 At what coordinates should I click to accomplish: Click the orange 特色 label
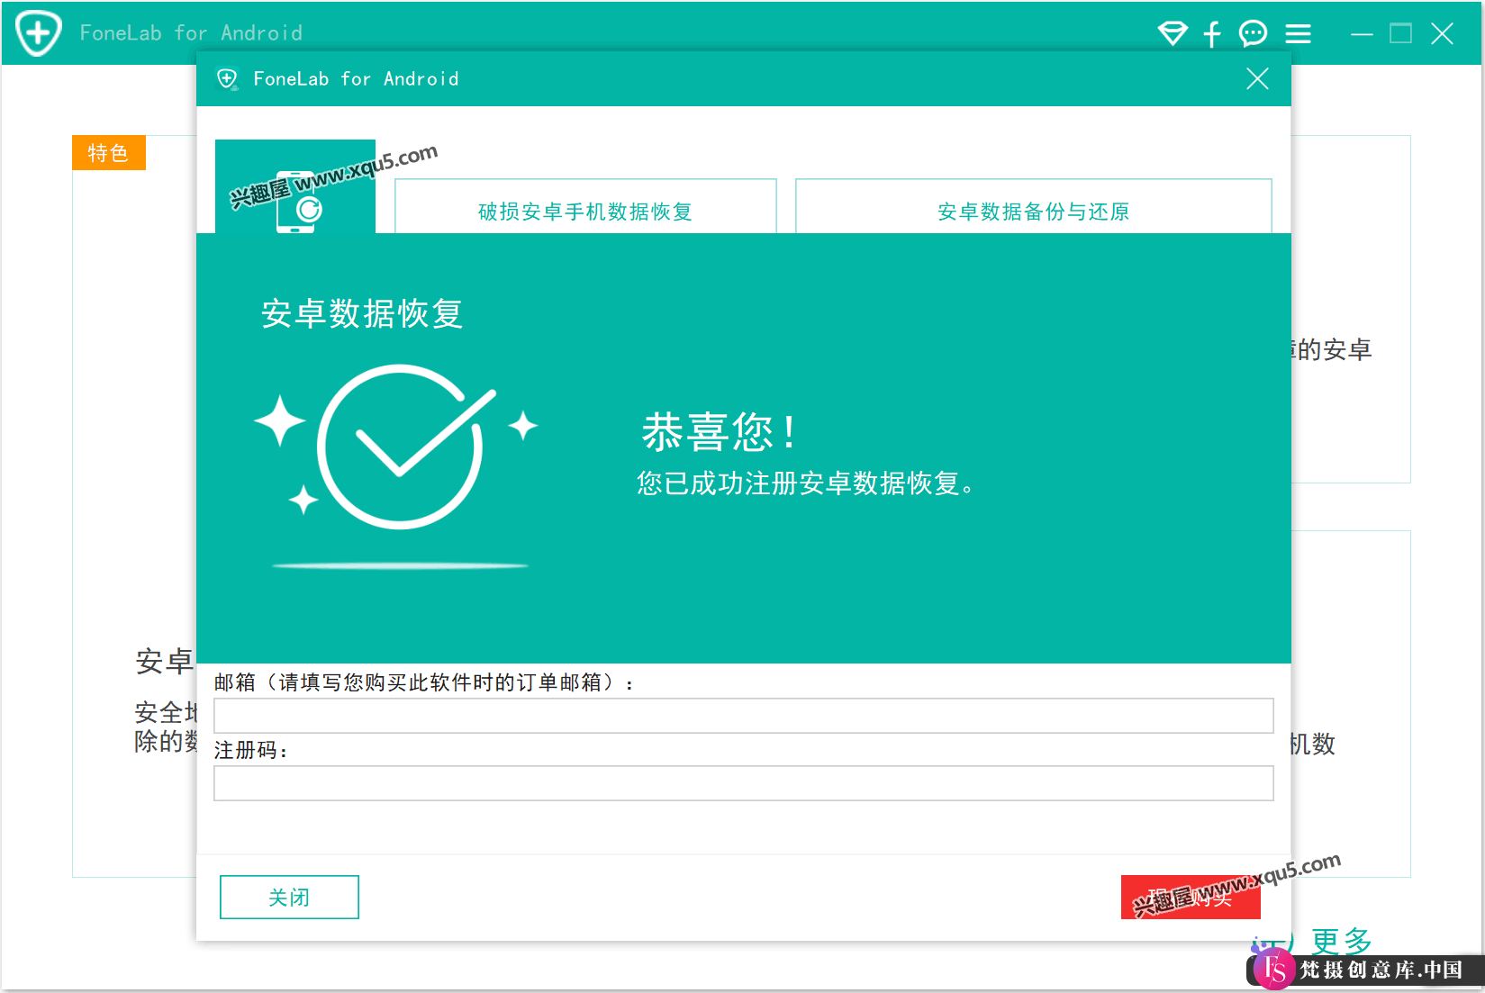tap(108, 153)
